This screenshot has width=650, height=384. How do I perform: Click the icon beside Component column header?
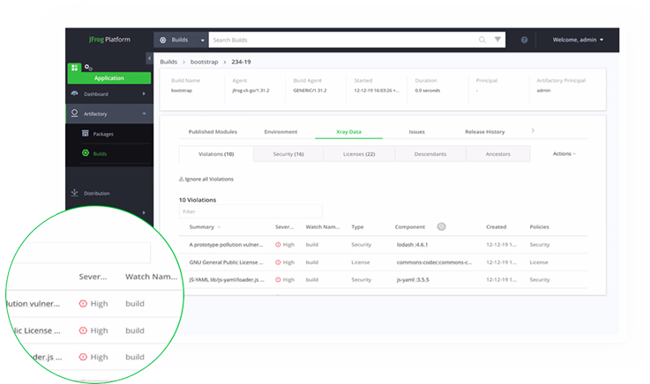point(441,226)
